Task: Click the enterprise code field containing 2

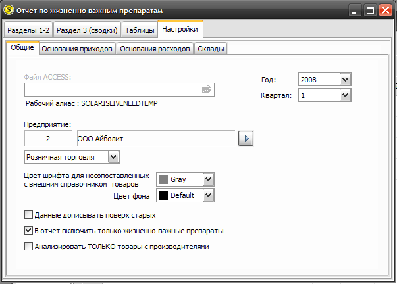Action: click(x=48, y=138)
